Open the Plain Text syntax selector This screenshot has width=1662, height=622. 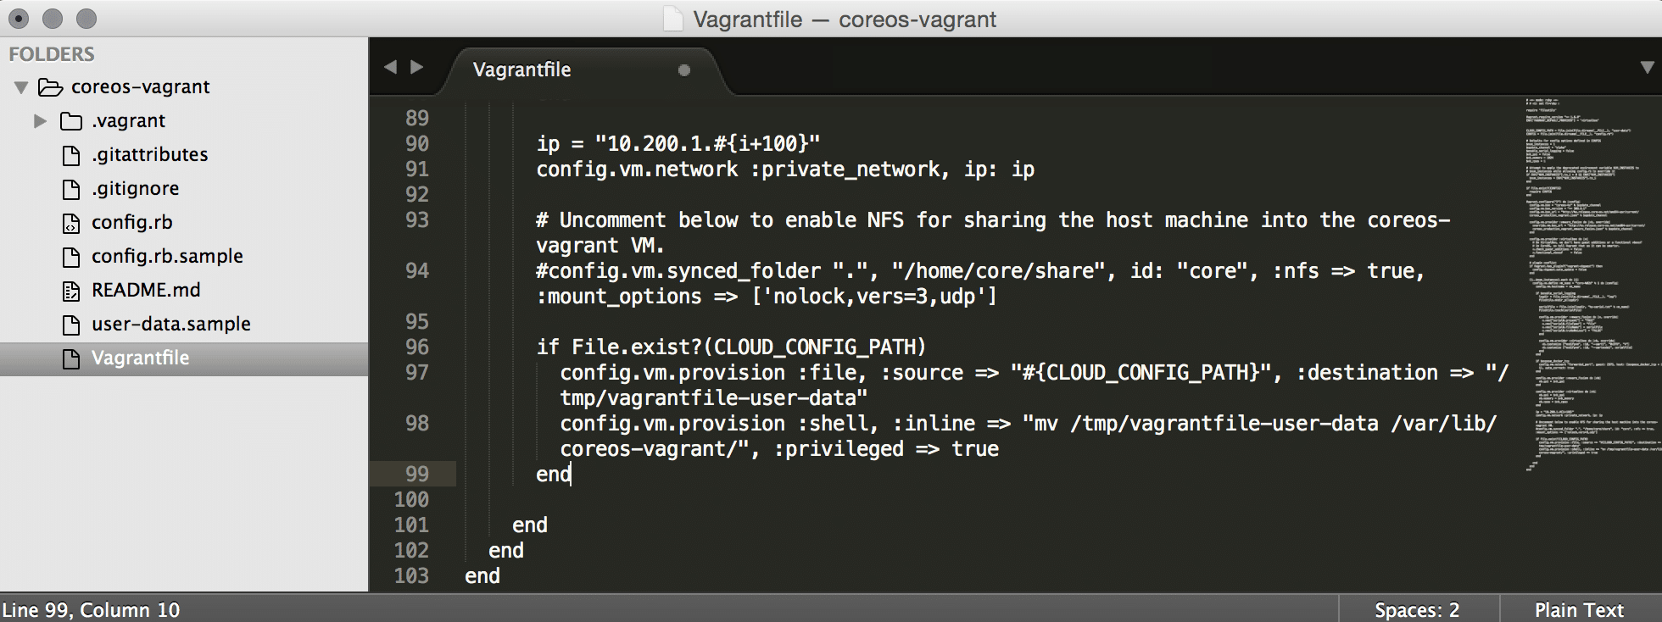tap(1578, 609)
